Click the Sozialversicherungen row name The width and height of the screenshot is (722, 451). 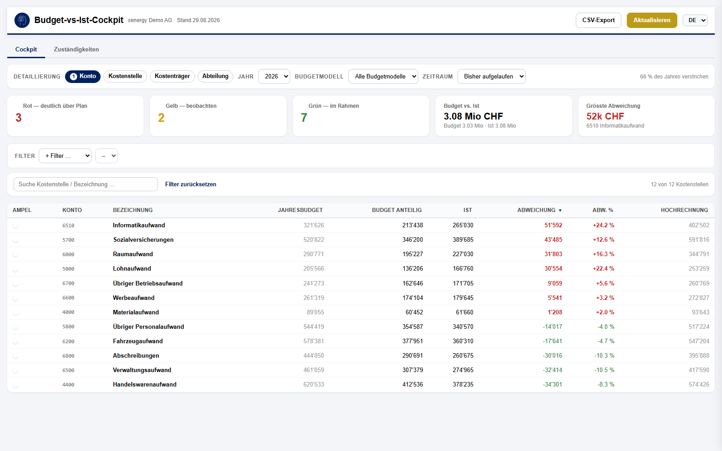tap(143, 240)
